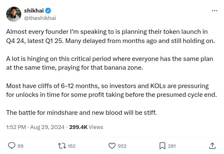Image resolution: width=224 pixels, height=154 pixels.
Task: Open the 299.4K Views analytics
Action: (86, 127)
